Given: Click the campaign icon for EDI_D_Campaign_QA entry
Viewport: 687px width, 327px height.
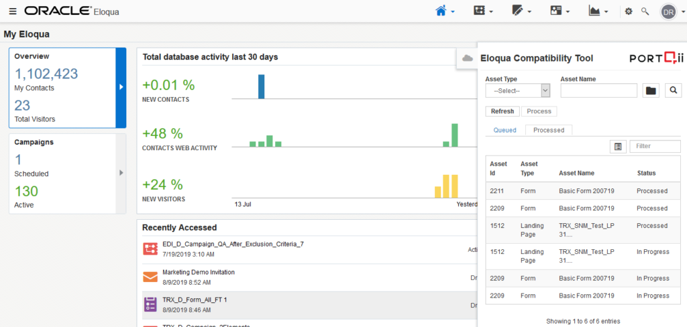Looking at the screenshot, I should tap(150, 249).
